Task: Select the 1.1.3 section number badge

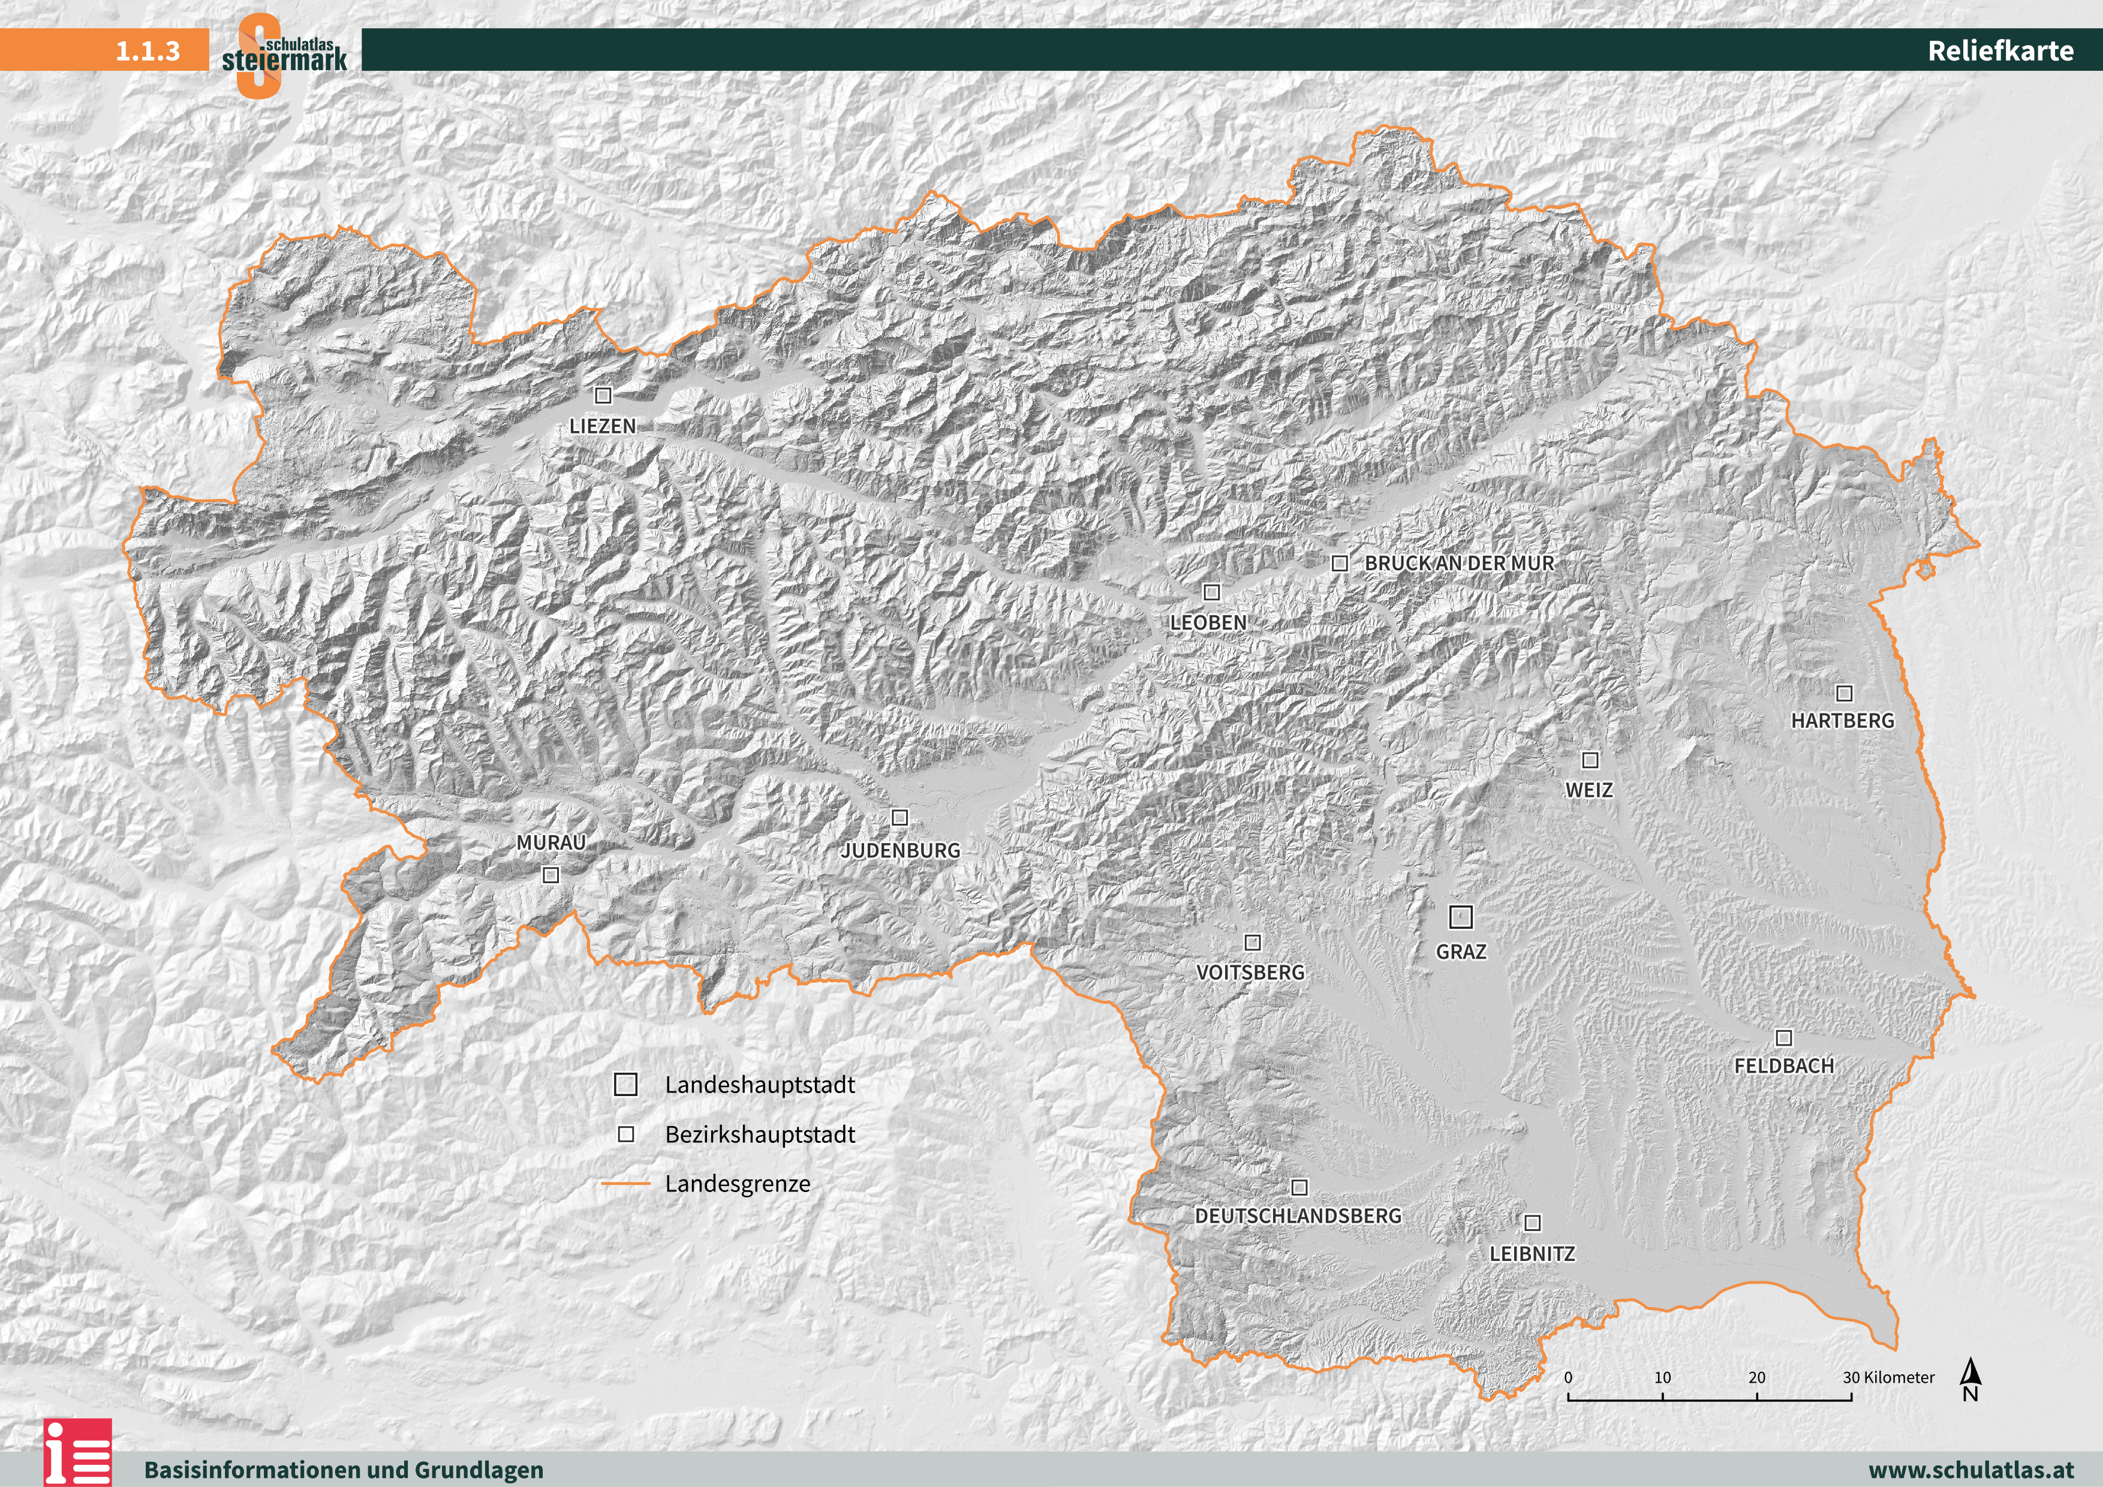Action: 149,52
